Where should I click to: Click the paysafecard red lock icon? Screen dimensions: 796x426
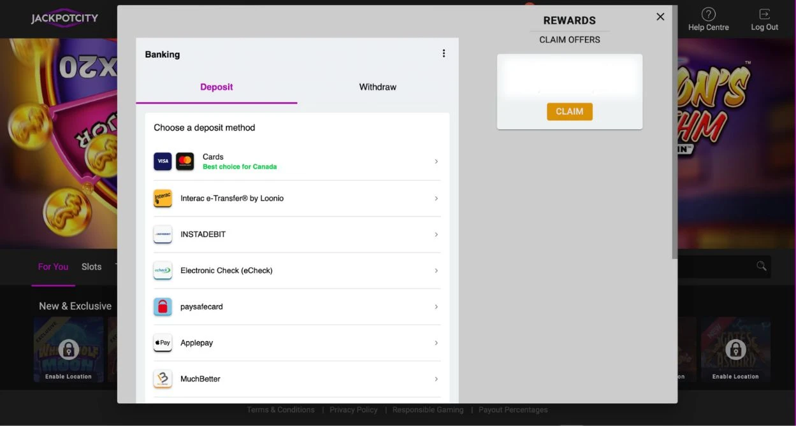point(163,307)
